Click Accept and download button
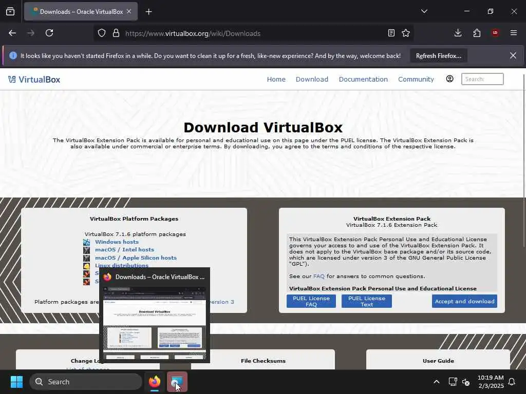Viewport: 526px width, 394px height. click(x=464, y=301)
